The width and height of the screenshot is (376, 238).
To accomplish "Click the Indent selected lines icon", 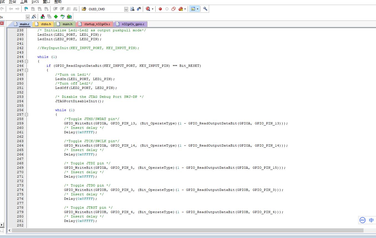I will tap(55, 9).
